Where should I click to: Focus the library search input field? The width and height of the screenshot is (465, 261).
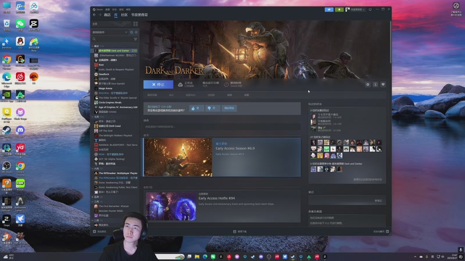click(x=114, y=39)
